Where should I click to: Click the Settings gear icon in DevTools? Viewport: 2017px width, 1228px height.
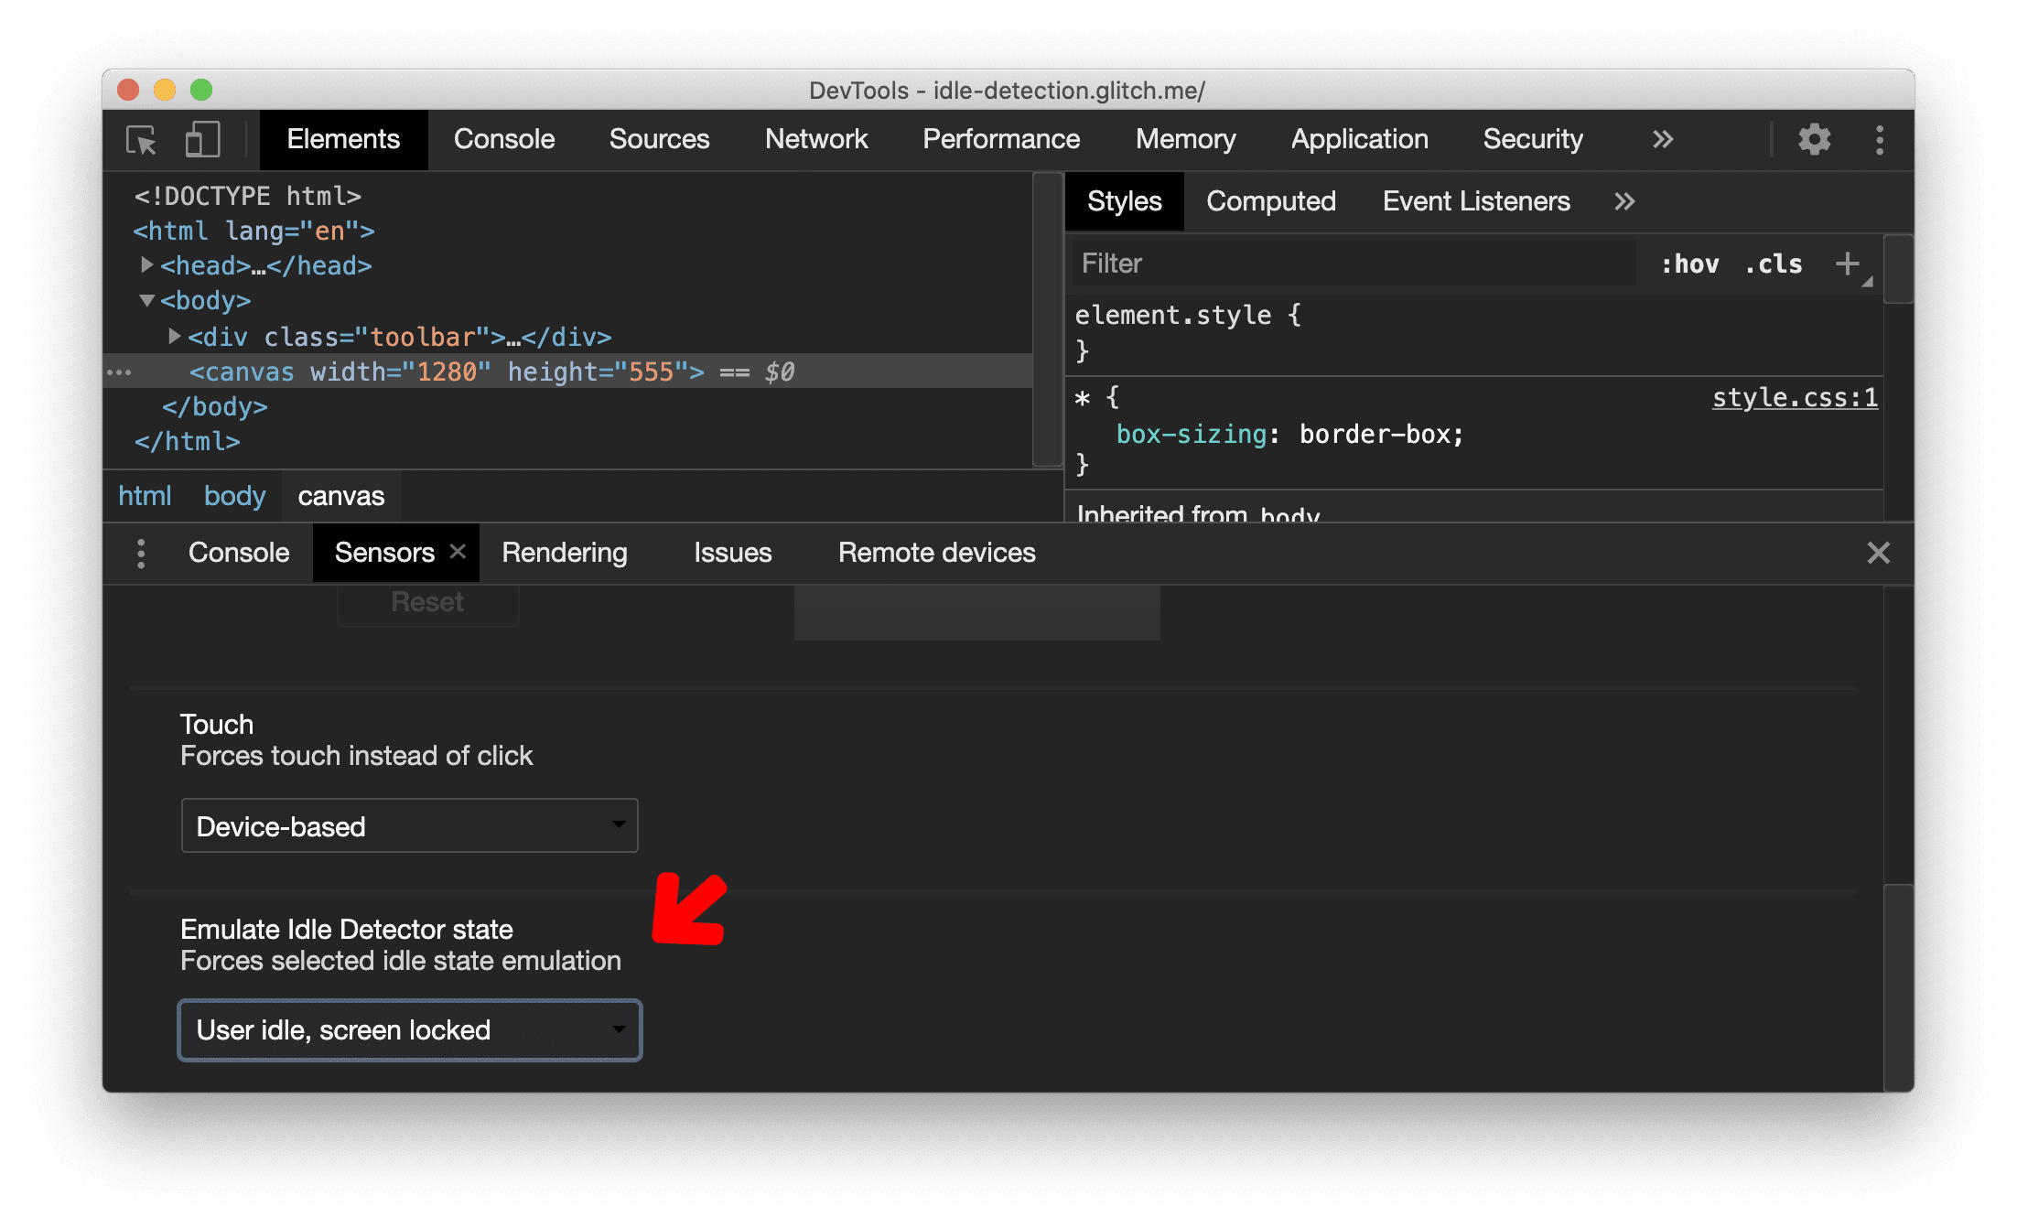click(x=1812, y=140)
